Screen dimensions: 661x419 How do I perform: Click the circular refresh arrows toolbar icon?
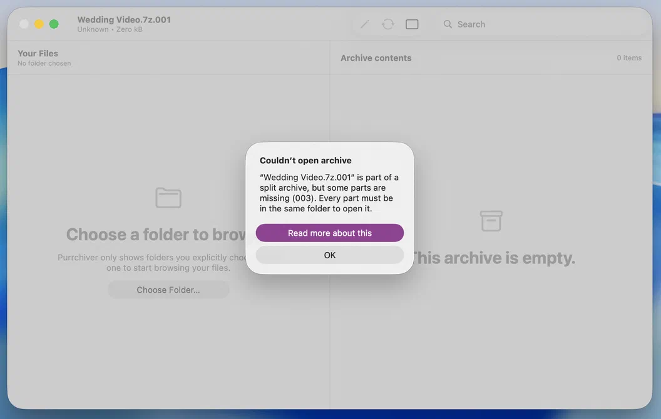388,24
